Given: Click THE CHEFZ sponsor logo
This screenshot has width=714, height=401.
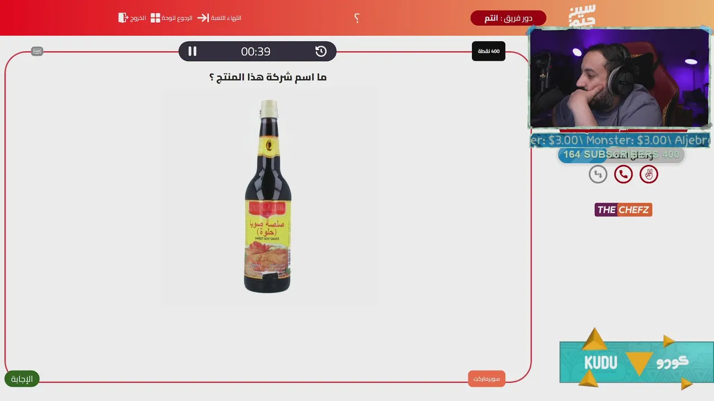Looking at the screenshot, I should point(623,210).
